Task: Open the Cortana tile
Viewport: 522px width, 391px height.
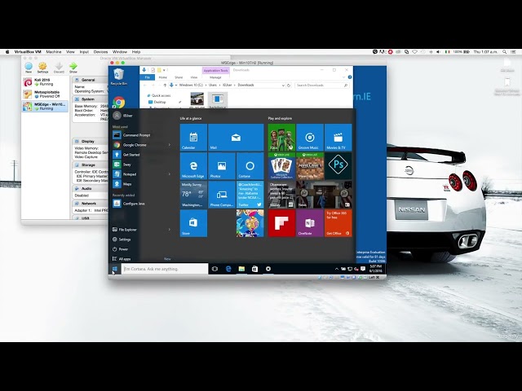Action: 250,166
